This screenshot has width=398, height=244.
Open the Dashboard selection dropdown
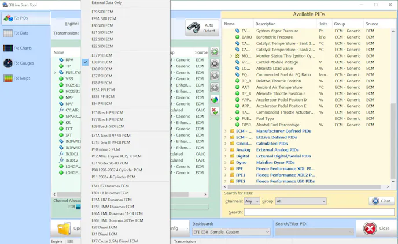(x=231, y=232)
